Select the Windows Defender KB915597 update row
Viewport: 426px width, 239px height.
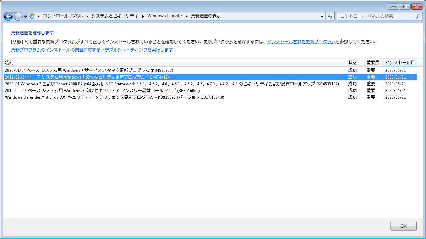tap(142, 97)
